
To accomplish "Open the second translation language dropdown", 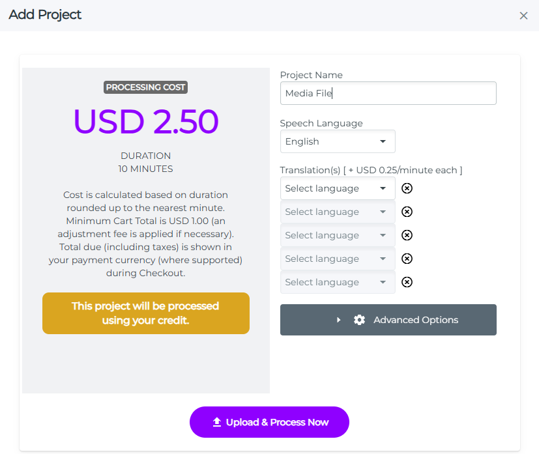I will pos(337,212).
